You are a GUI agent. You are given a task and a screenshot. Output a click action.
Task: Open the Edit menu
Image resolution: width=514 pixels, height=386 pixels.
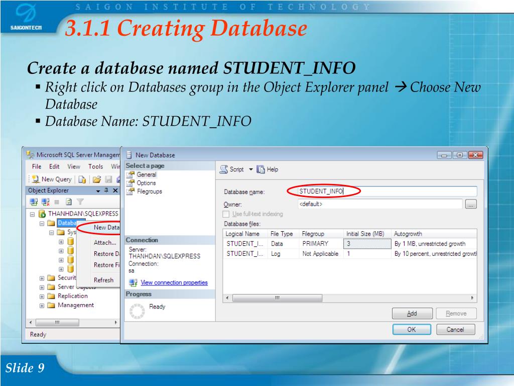[54, 166]
